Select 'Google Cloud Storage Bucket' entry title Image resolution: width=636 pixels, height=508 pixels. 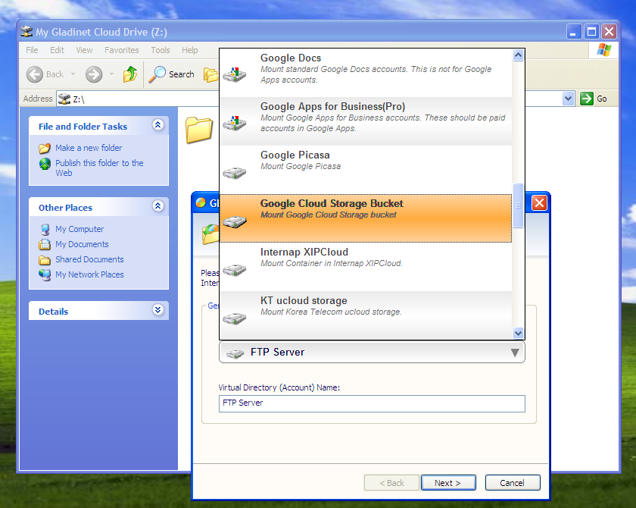pyautogui.click(x=332, y=203)
